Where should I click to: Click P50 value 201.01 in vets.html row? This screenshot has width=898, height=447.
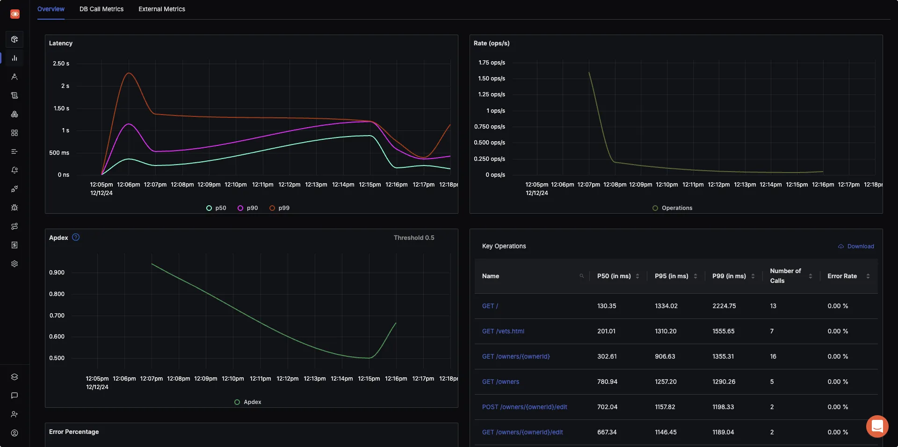coord(607,331)
